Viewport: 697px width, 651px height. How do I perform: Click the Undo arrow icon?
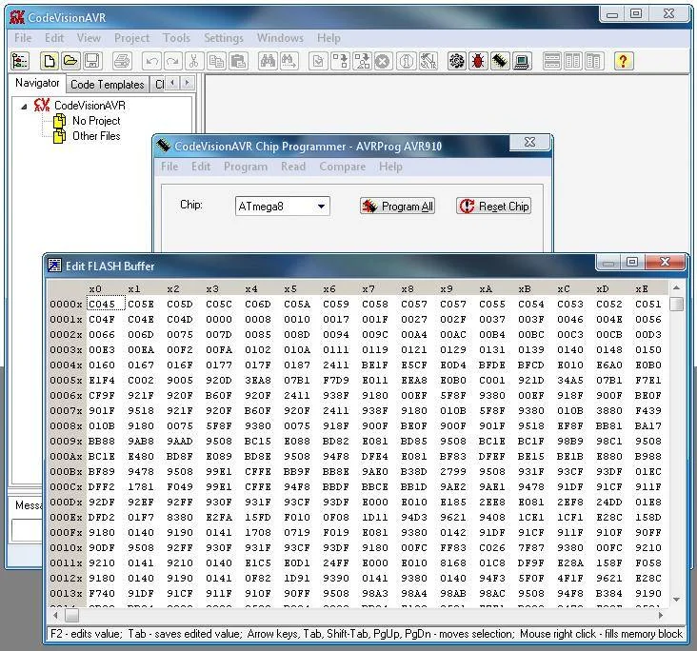click(x=151, y=61)
